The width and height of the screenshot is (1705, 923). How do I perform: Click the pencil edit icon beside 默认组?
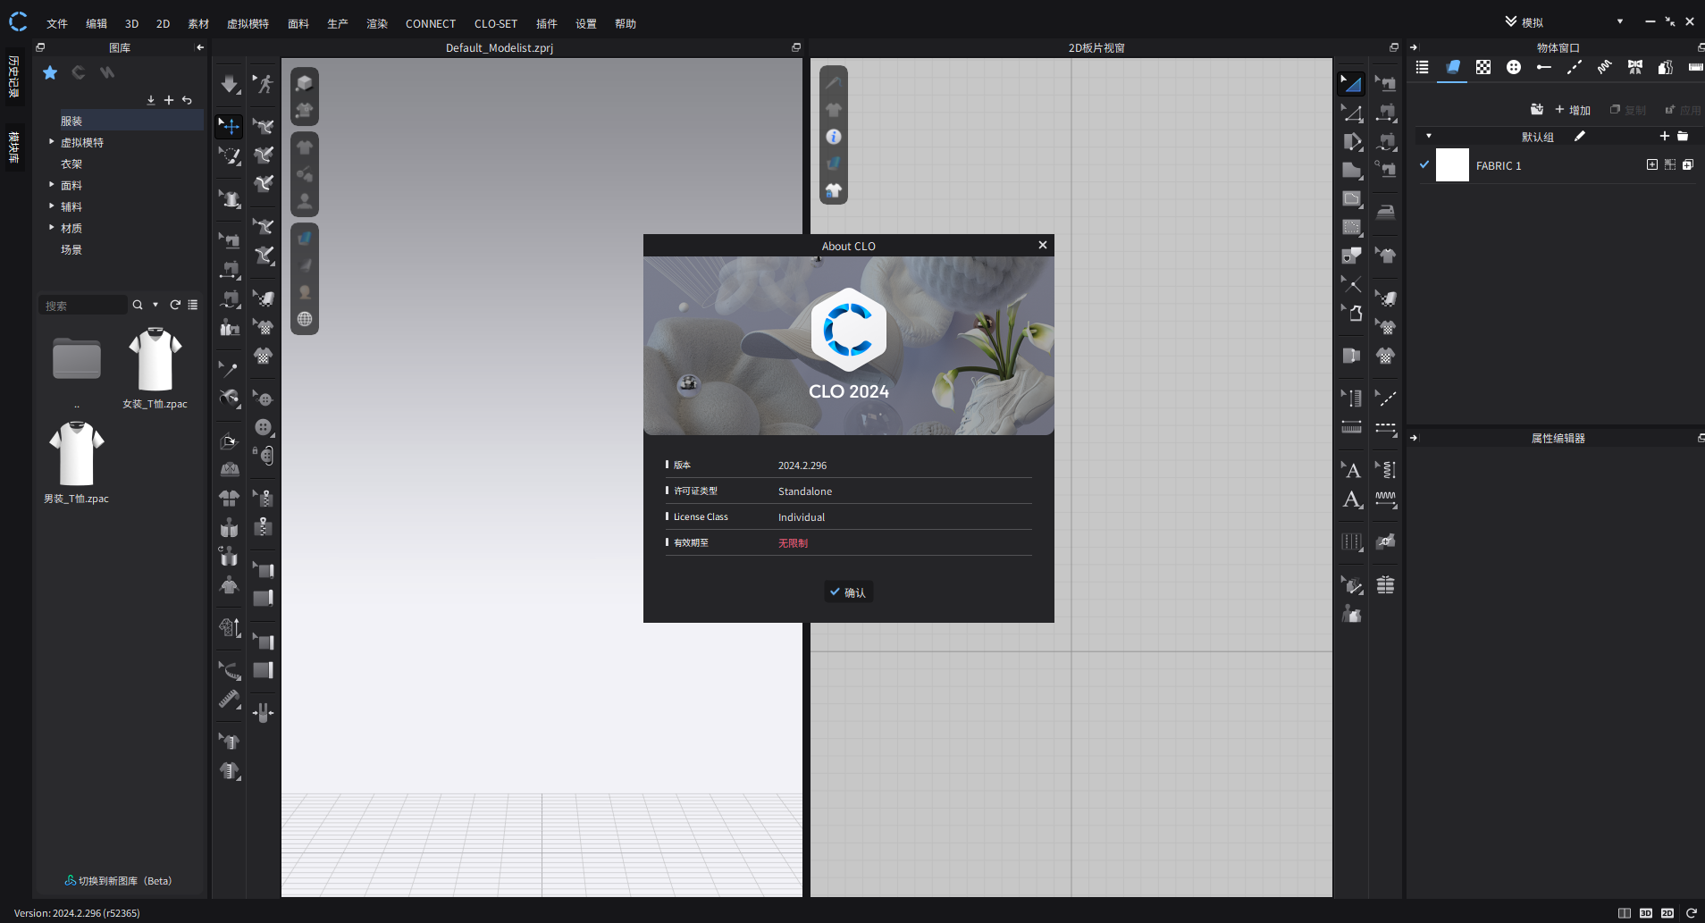coord(1579,136)
